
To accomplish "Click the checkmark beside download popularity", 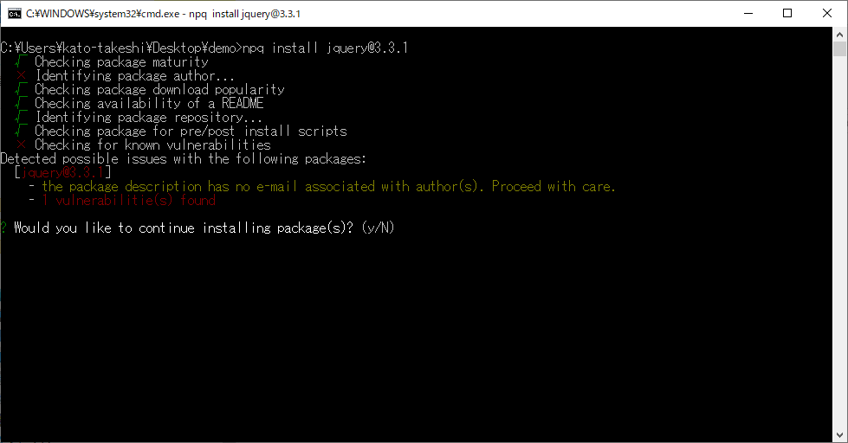I will click(x=21, y=89).
